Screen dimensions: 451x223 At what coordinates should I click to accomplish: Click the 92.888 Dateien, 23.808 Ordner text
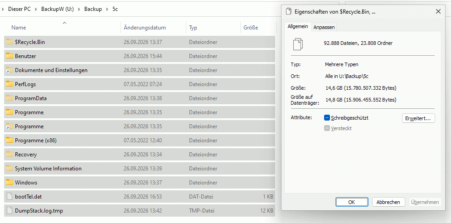(x=358, y=43)
